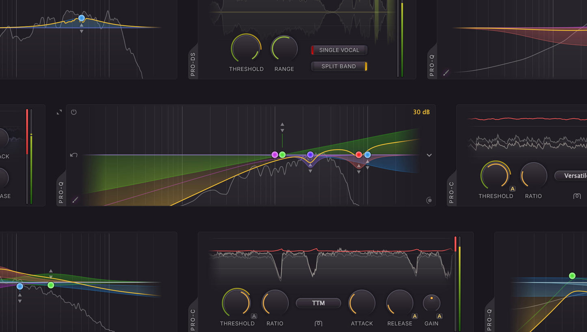Image resolution: width=587 pixels, height=332 pixels.
Task: Click the arrows below the red EQ node
Action: [359, 169]
